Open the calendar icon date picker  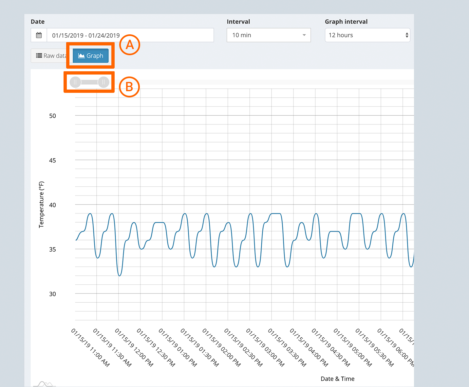39,35
